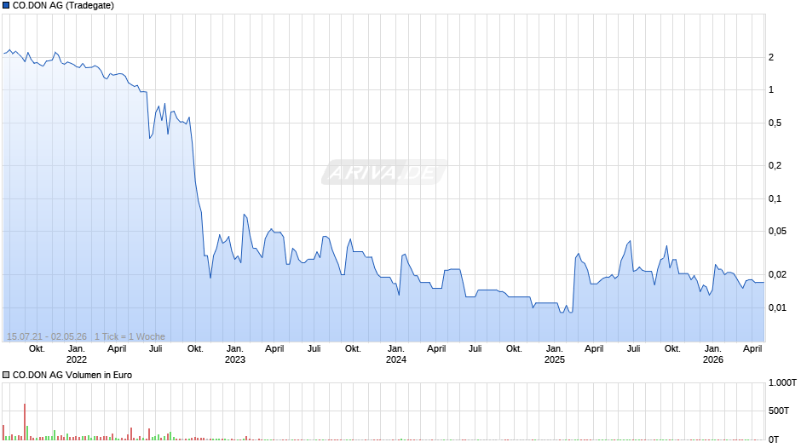Viewport: 801px width, 448px height.
Task: Click the volume axis label '0T'
Action: [x=774, y=439]
